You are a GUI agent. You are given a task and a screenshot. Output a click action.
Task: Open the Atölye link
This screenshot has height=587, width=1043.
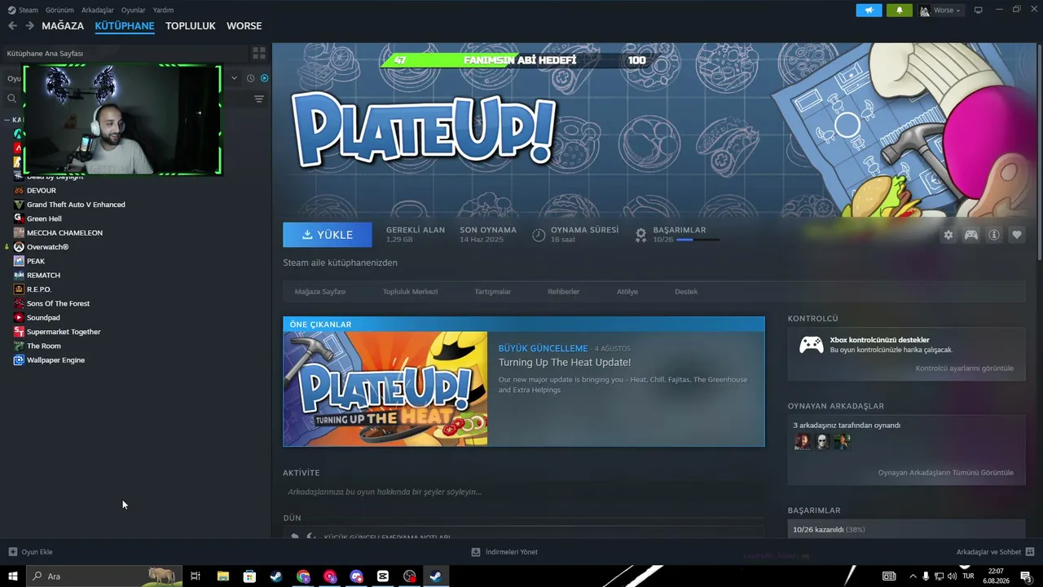click(627, 291)
